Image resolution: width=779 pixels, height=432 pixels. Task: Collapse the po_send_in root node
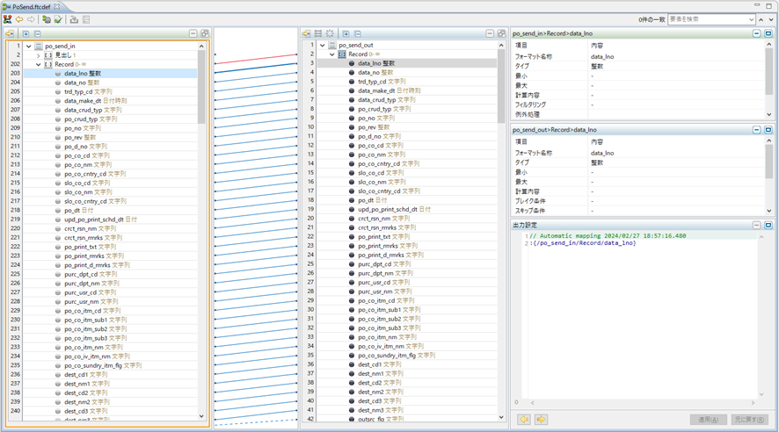point(29,47)
